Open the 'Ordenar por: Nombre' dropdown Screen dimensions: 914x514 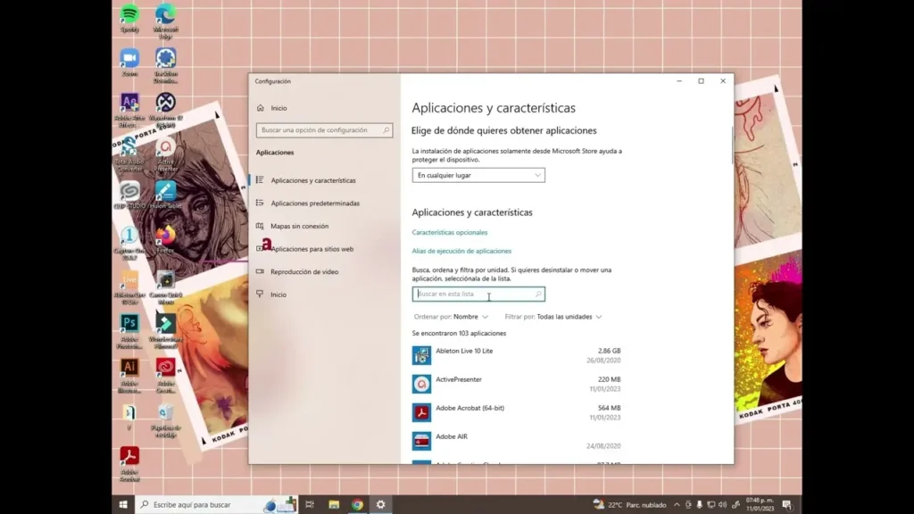(452, 317)
